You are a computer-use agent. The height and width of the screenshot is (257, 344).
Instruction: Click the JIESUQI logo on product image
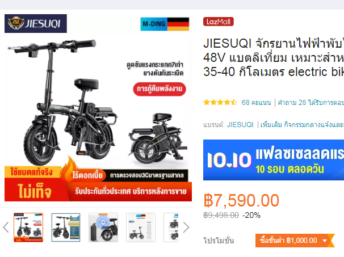(36, 23)
